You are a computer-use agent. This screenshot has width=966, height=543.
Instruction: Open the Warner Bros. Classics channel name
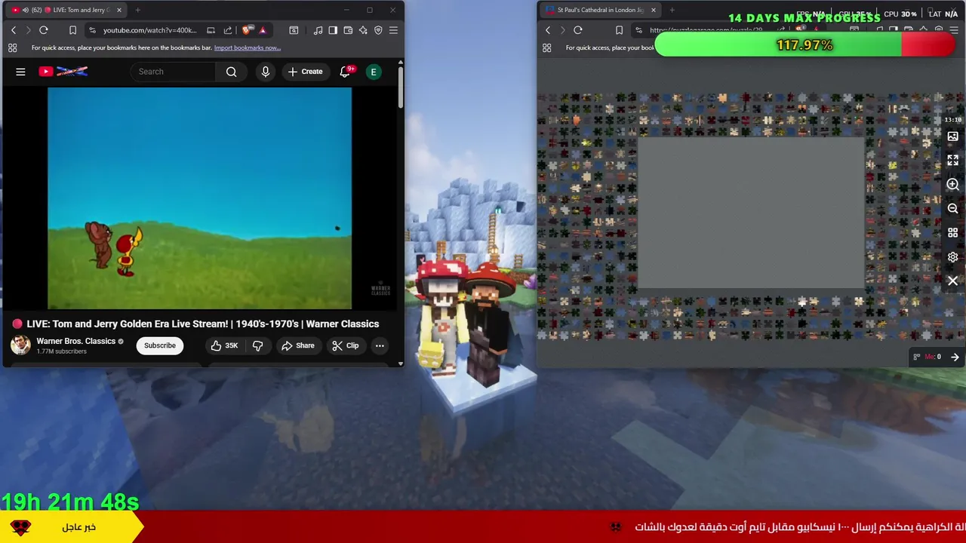tap(75, 341)
